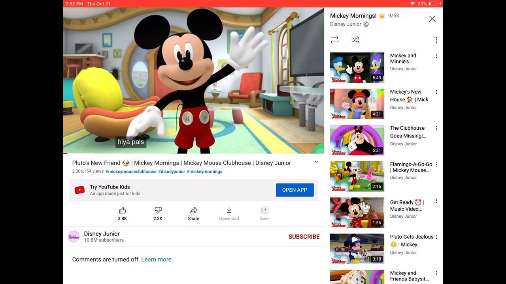The height and width of the screenshot is (284, 506).
Task: Open options for Get Ready Music Video
Action: [436, 201]
